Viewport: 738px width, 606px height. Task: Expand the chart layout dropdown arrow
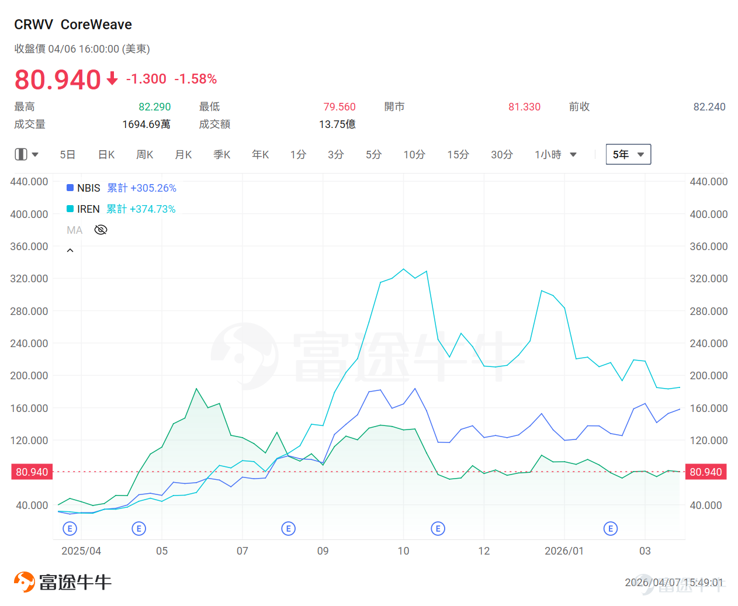35,155
